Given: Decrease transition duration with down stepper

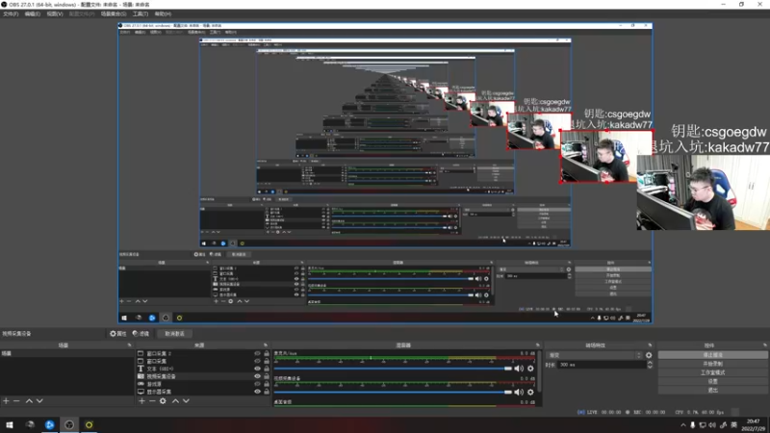Looking at the screenshot, I should [x=650, y=367].
